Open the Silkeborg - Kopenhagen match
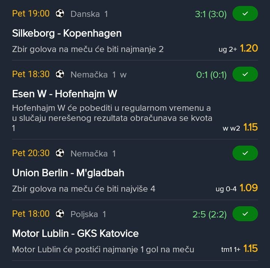The height and width of the screenshot is (268, 270). [x=67, y=33]
